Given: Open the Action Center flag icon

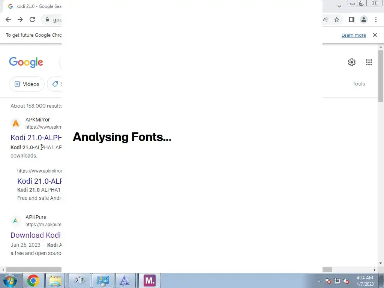Looking at the screenshot, I should (x=328, y=281).
